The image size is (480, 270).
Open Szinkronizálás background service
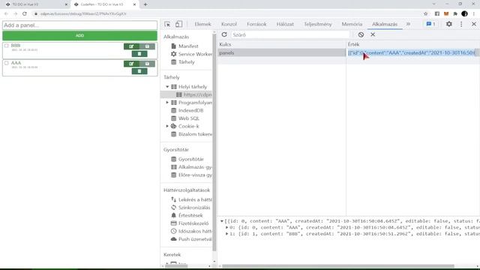coord(191,208)
